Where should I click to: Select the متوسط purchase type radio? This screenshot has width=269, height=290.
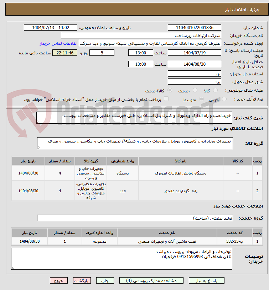coord(201,99)
